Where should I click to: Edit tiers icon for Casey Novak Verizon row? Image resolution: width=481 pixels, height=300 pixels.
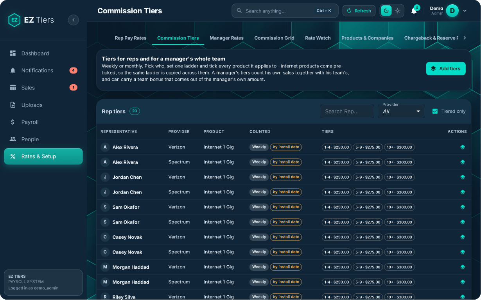tap(463, 237)
